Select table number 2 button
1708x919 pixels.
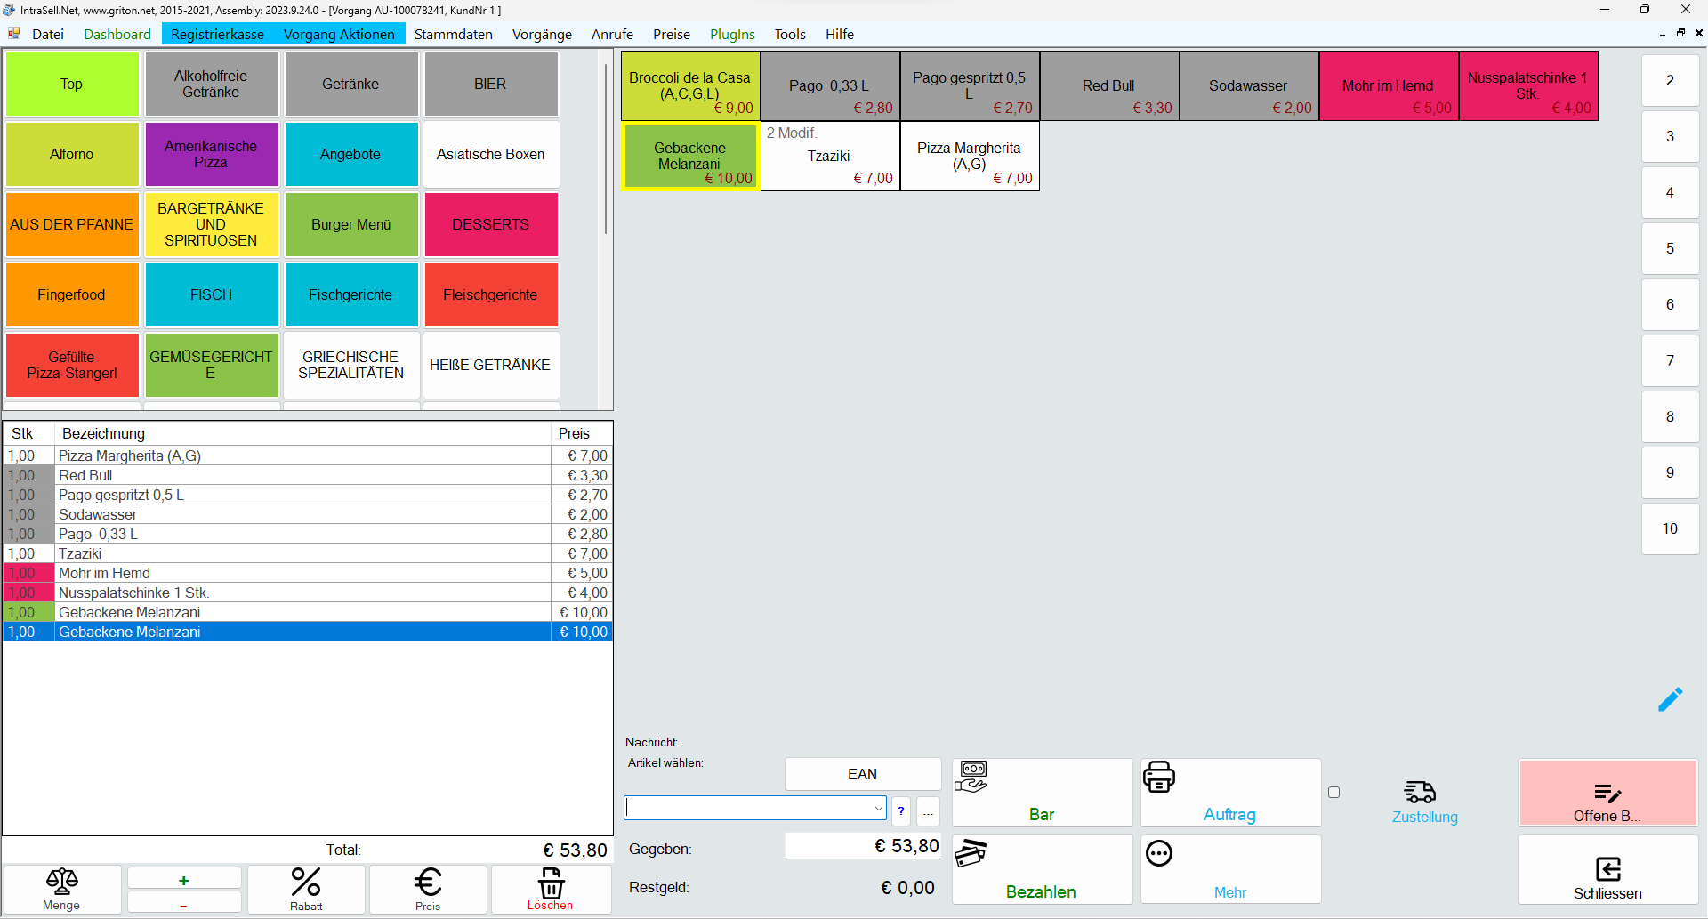click(x=1670, y=80)
